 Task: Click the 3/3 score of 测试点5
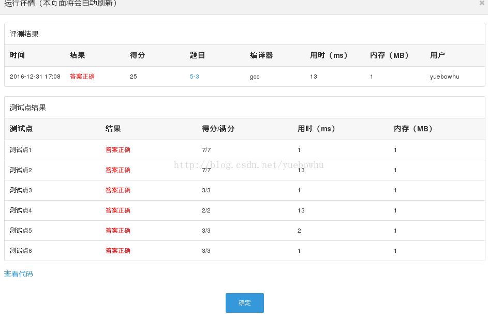pyautogui.click(x=206, y=231)
